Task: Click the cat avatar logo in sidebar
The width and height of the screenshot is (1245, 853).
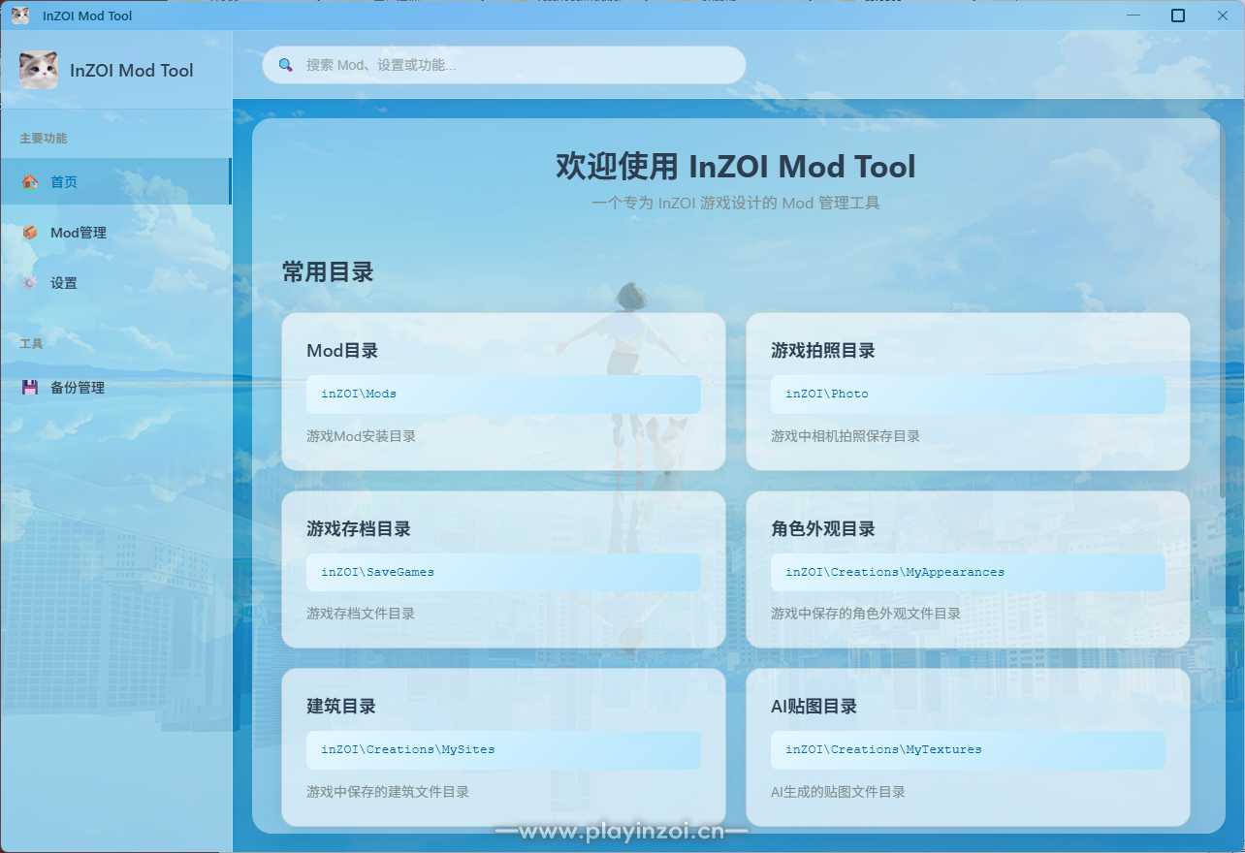Action: 39,71
